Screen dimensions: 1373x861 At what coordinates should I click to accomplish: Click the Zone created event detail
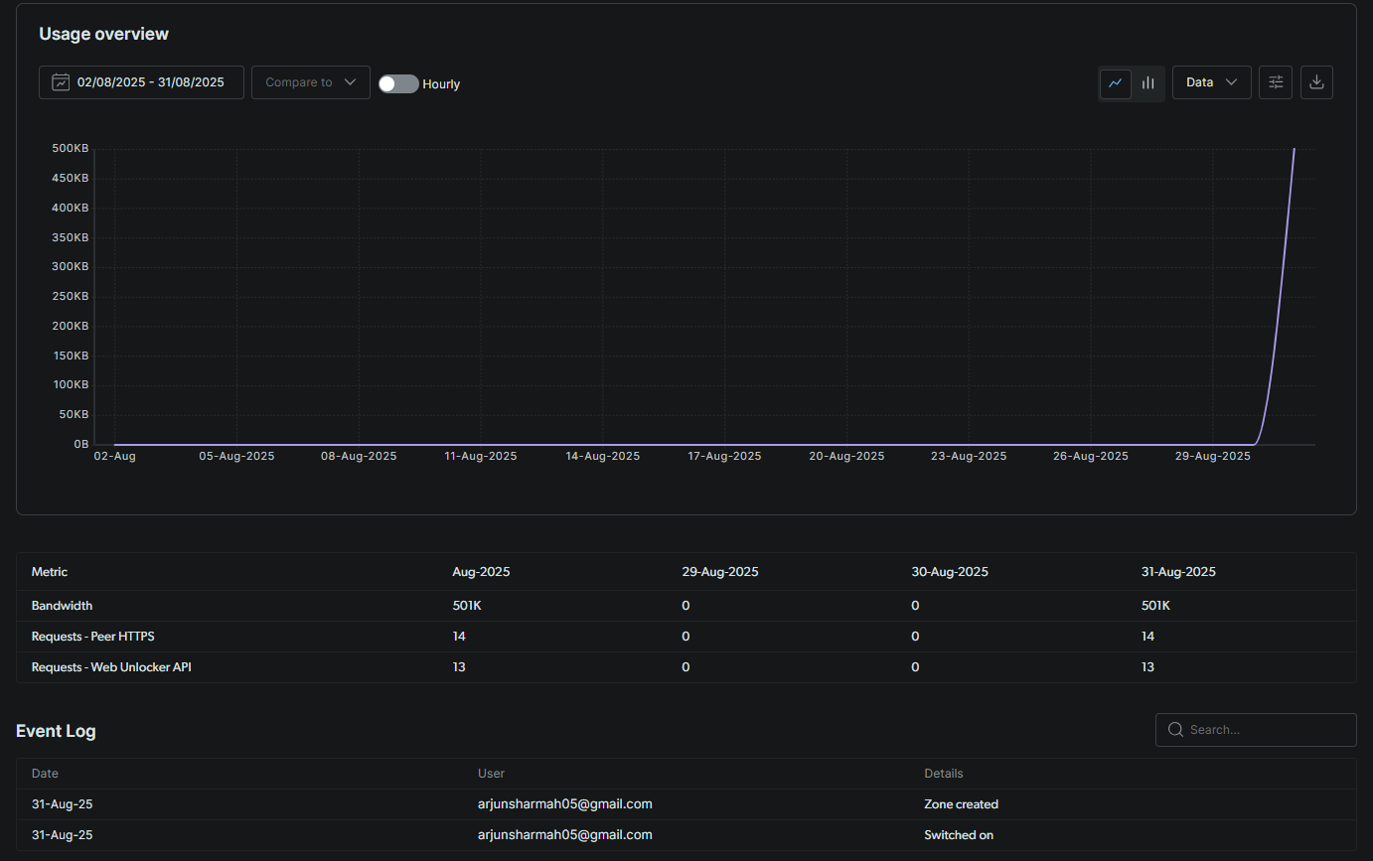(x=962, y=804)
